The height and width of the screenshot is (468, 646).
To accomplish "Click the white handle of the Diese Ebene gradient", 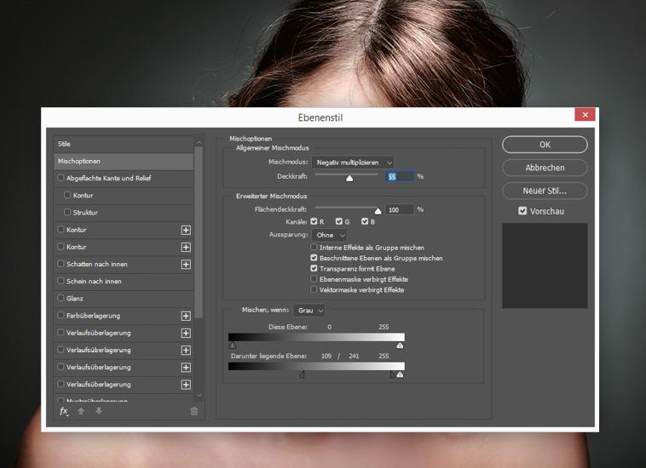I will [x=400, y=345].
